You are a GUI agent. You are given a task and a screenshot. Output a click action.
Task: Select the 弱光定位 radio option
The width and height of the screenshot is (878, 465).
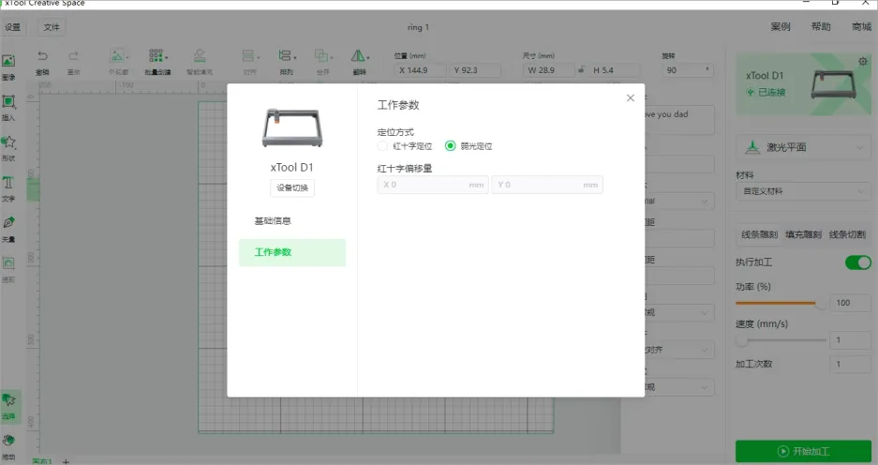450,145
